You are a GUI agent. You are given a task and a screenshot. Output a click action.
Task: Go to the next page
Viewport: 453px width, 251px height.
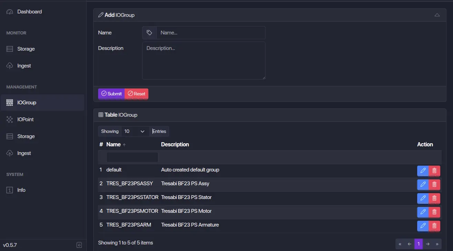click(x=428, y=244)
